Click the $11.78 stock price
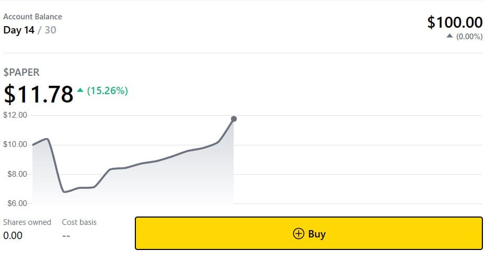The image size is (485, 273). 38,94
